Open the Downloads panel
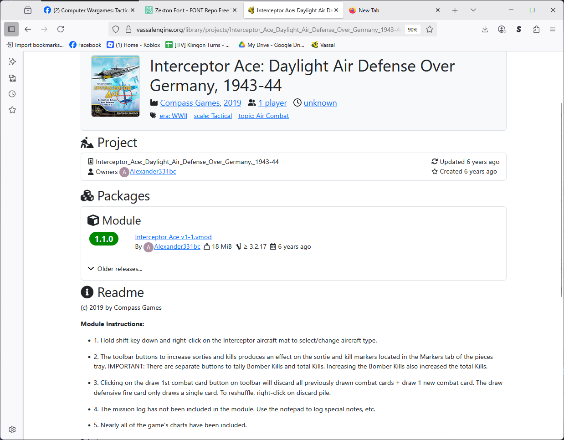Screen dimensions: 564x440 485,29
